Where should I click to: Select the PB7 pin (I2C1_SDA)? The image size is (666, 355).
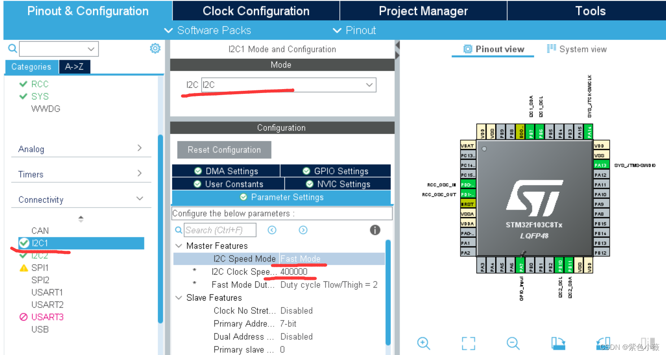(x=531, y=132)
